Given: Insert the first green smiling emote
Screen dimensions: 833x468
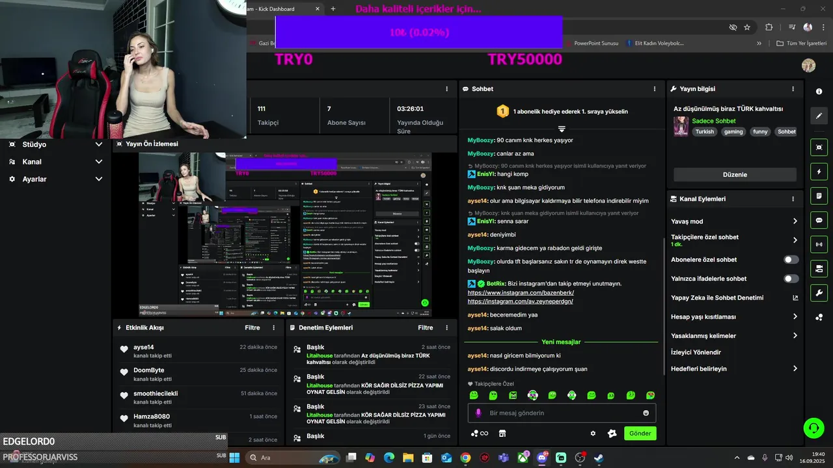Looking at the screenshot, I should pos(474,395).
